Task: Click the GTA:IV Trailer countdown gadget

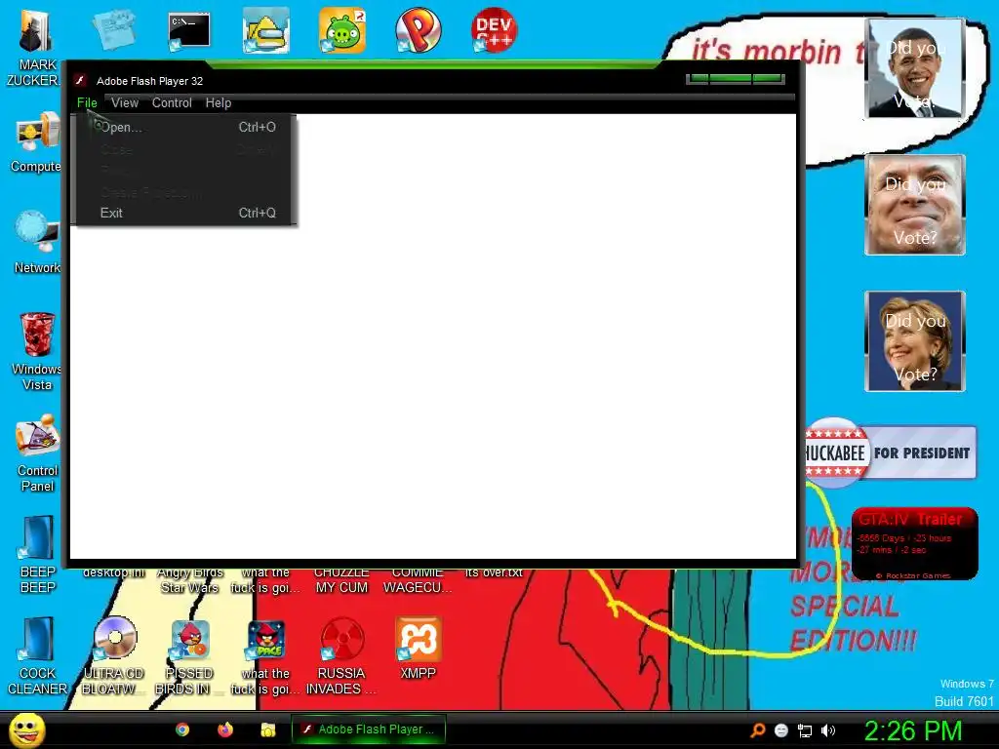Action: [x=914, y=543]
